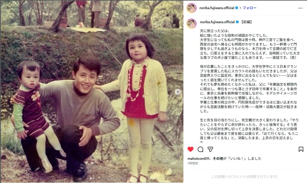Open mahotcom011's profile link

[x=198, y=158]
